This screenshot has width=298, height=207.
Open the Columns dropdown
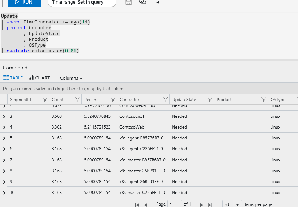[x=71, y=78]
